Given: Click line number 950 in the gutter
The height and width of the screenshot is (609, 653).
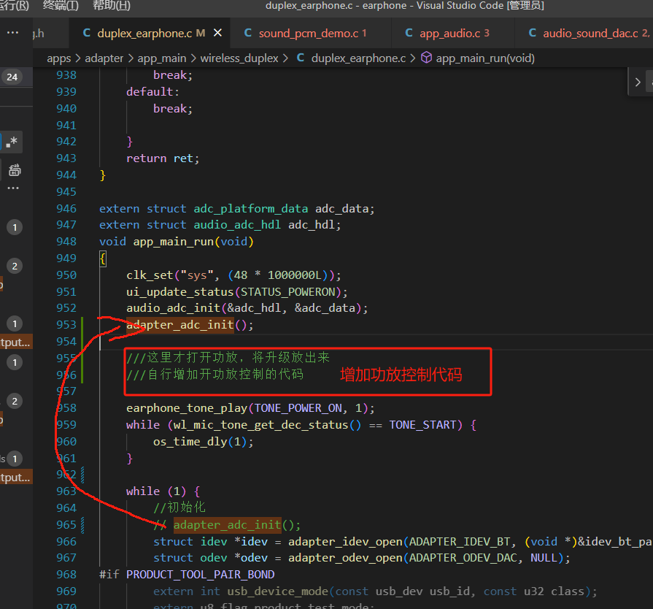Looking at the screenshot, I should (66, 275).
